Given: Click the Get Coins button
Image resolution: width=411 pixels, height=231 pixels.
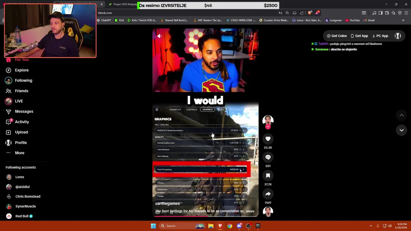Looking at the screenshot, I should click(x=337, y=36).
